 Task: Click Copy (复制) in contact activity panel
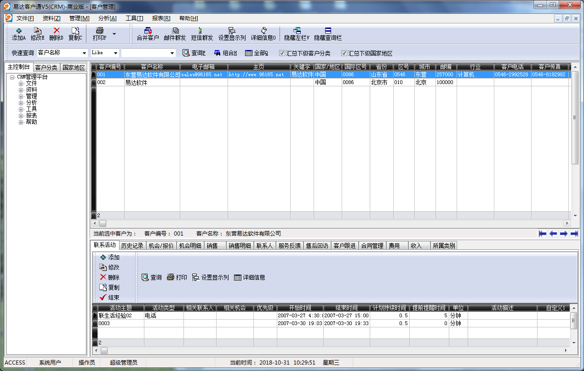click(109, 287)
